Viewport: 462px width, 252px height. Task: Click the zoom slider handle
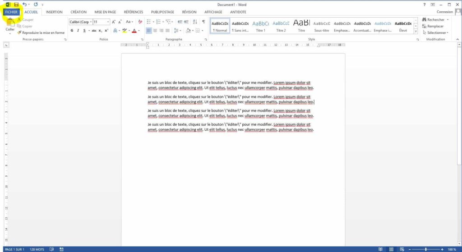click(x=426, y=249)
